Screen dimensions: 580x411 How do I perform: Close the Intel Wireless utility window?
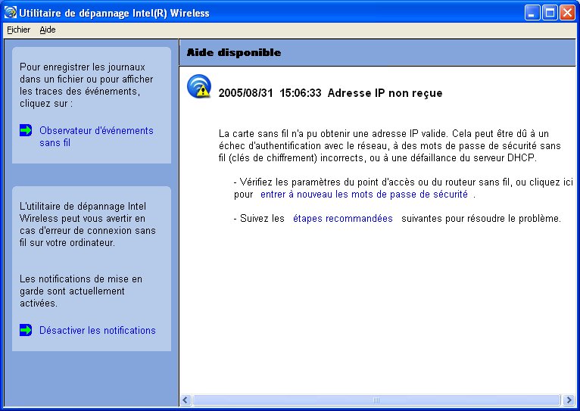pyautogui.click(x=567, y=13)
